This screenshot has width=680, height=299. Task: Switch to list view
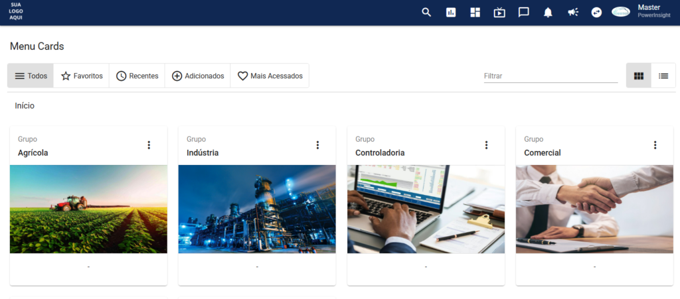pyautogui.click(x=663, y=76)
